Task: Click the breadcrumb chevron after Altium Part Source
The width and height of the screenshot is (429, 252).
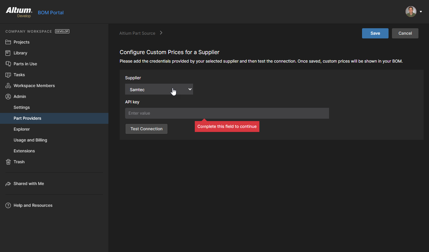Action: pyautogui.click(x=161, y=33)
